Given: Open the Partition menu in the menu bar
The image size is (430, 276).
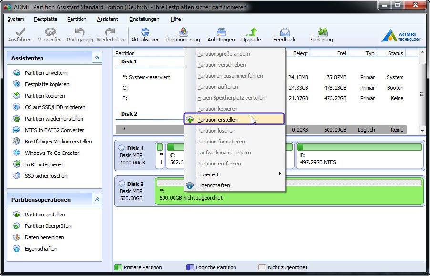Looking at the screenshot, I should coord(77,19).
